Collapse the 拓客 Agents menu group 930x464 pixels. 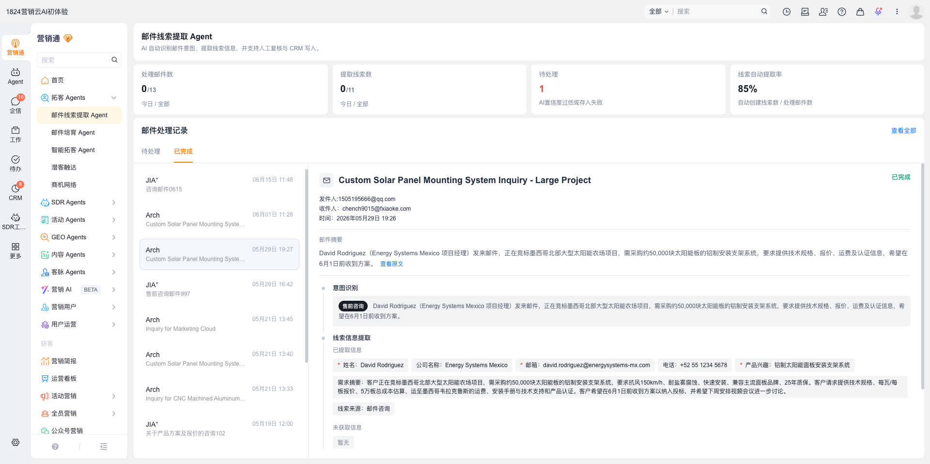tap(114, 98)
